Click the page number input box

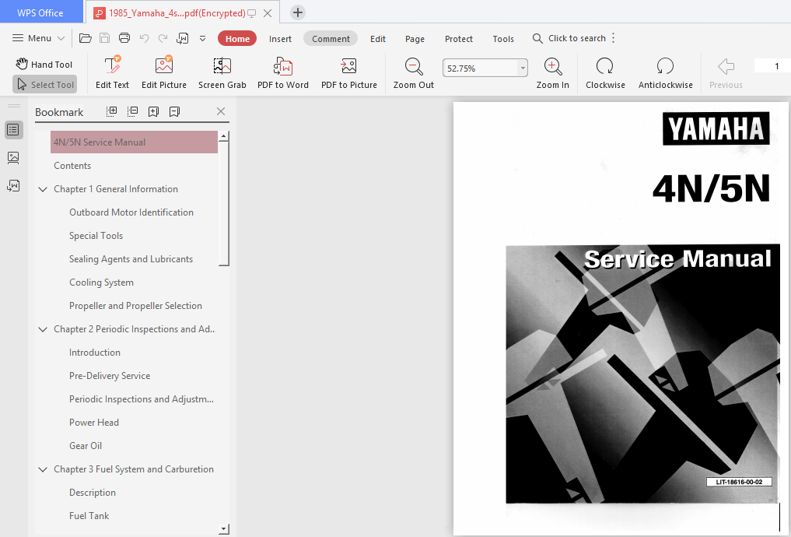[772, 66]
